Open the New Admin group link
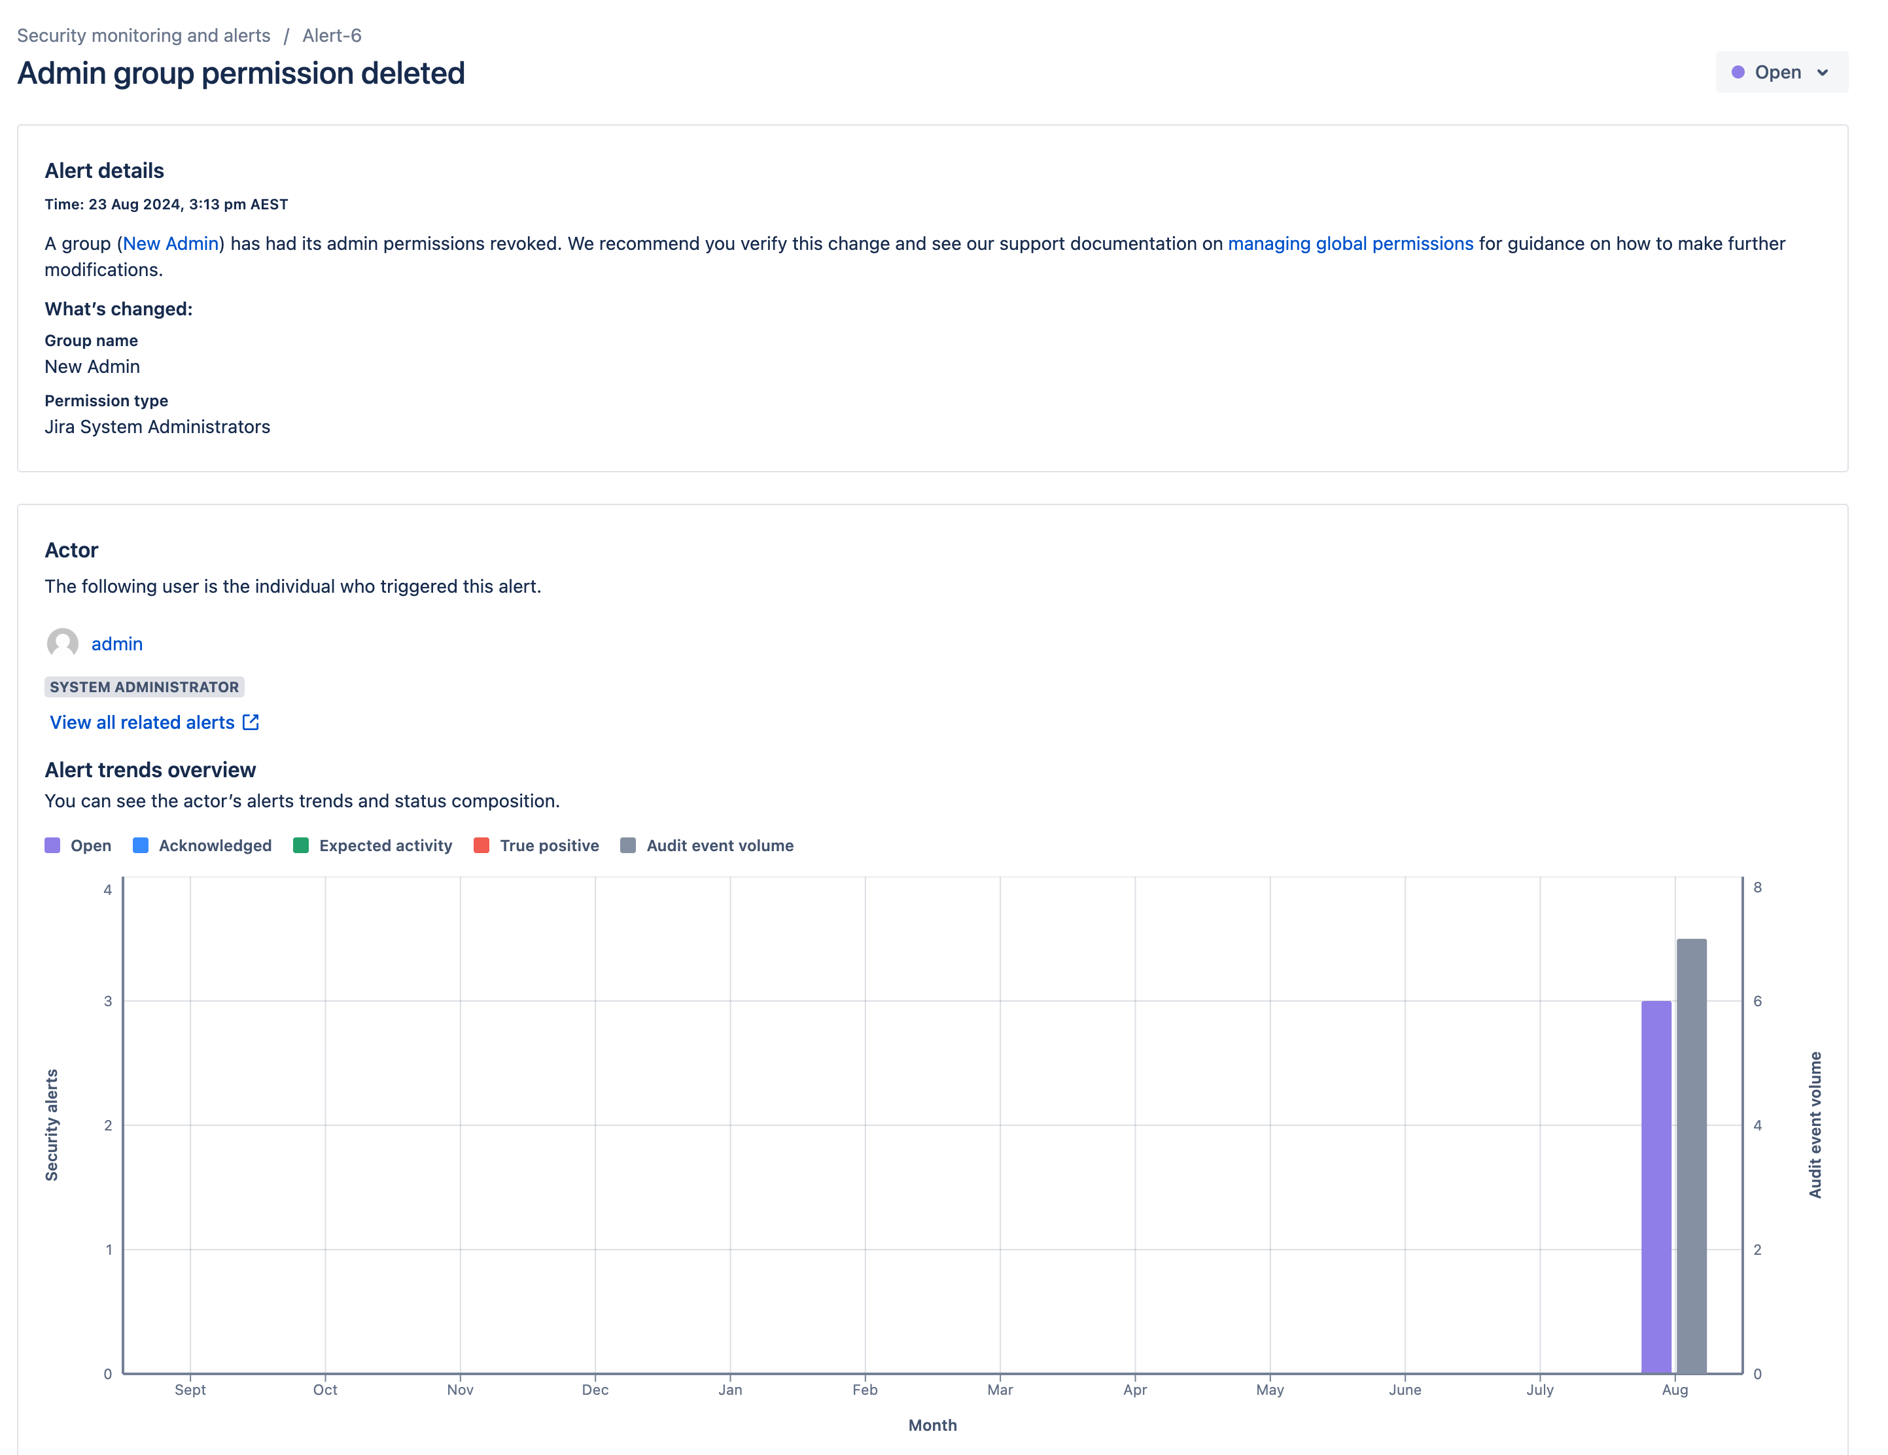The width and height of the screenshot is (1888, 1455). tap(170, 244)
